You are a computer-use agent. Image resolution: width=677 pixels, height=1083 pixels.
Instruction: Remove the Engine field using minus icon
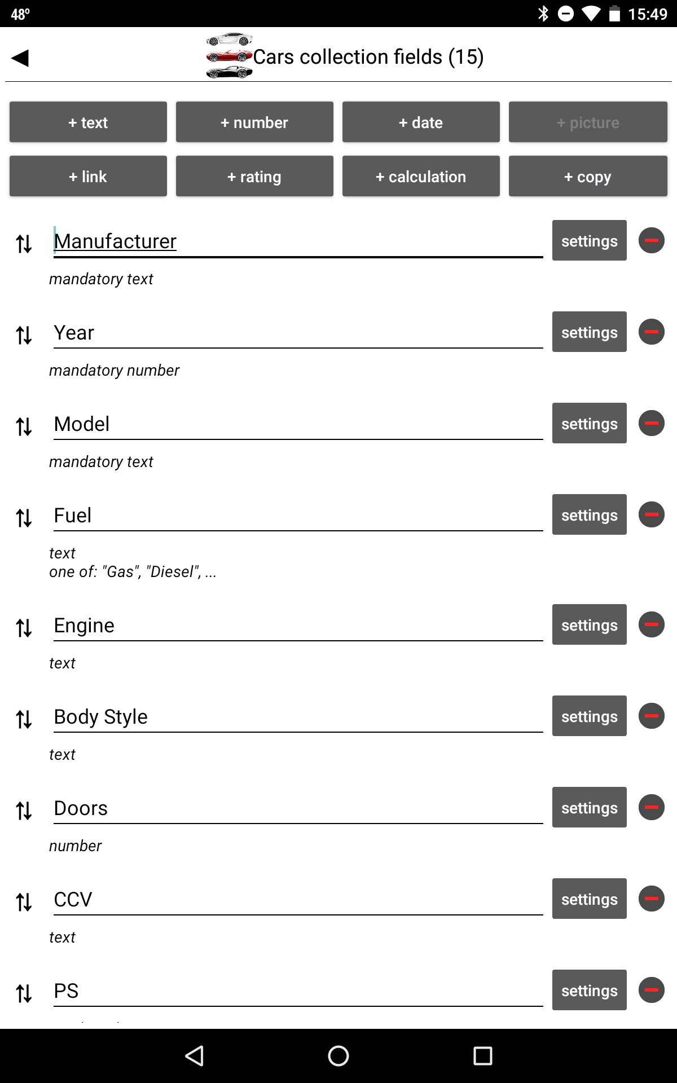[x=651, y=624]
